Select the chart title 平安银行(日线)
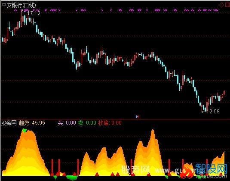The height and width of the screenshot is (181, 230). [x=18, y=6]
